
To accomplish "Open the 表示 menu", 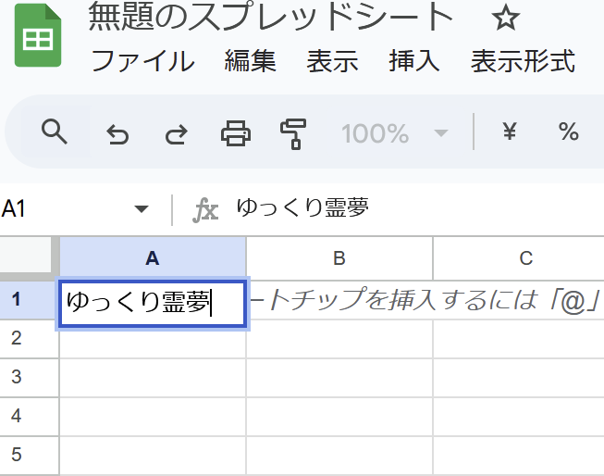I will click(x=332, y=61).
